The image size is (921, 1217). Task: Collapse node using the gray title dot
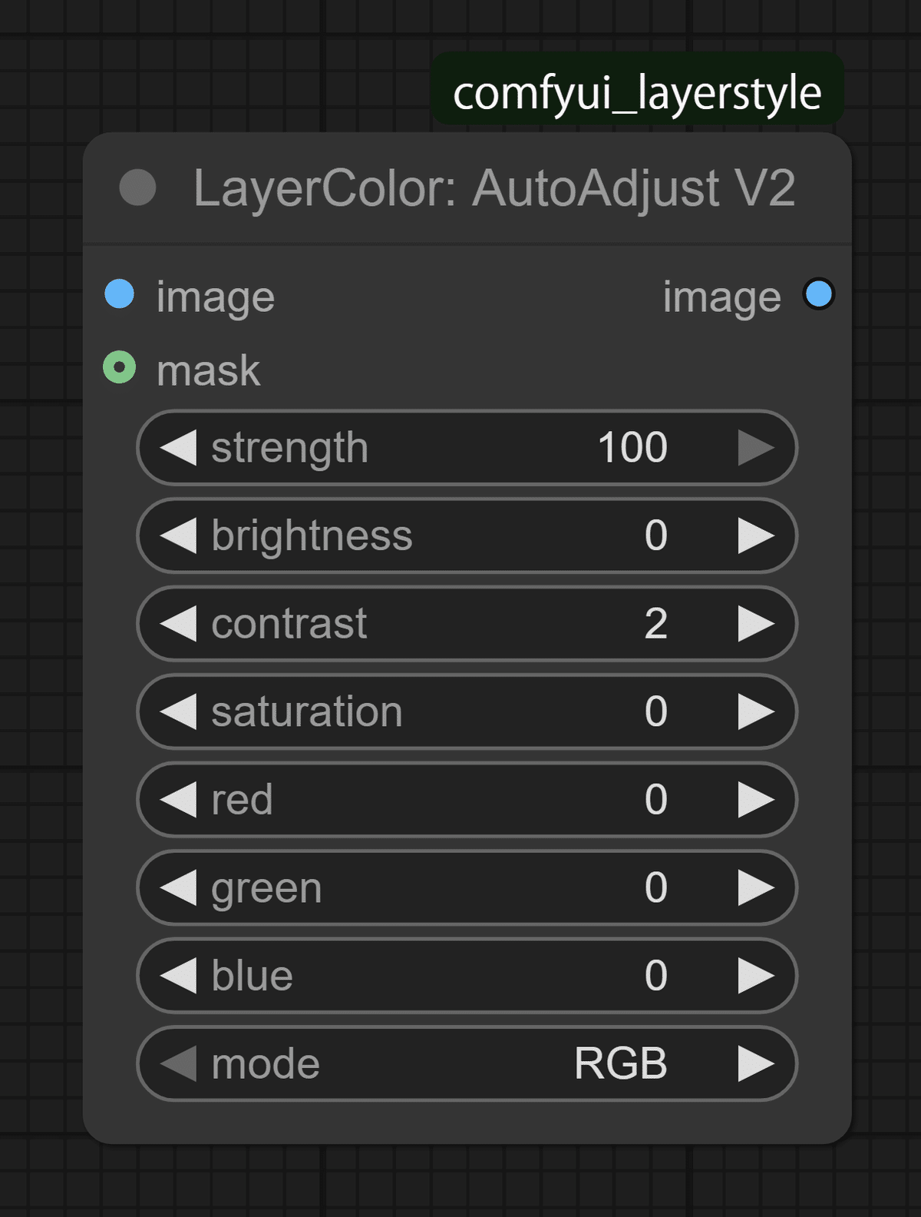pos(138,188)
